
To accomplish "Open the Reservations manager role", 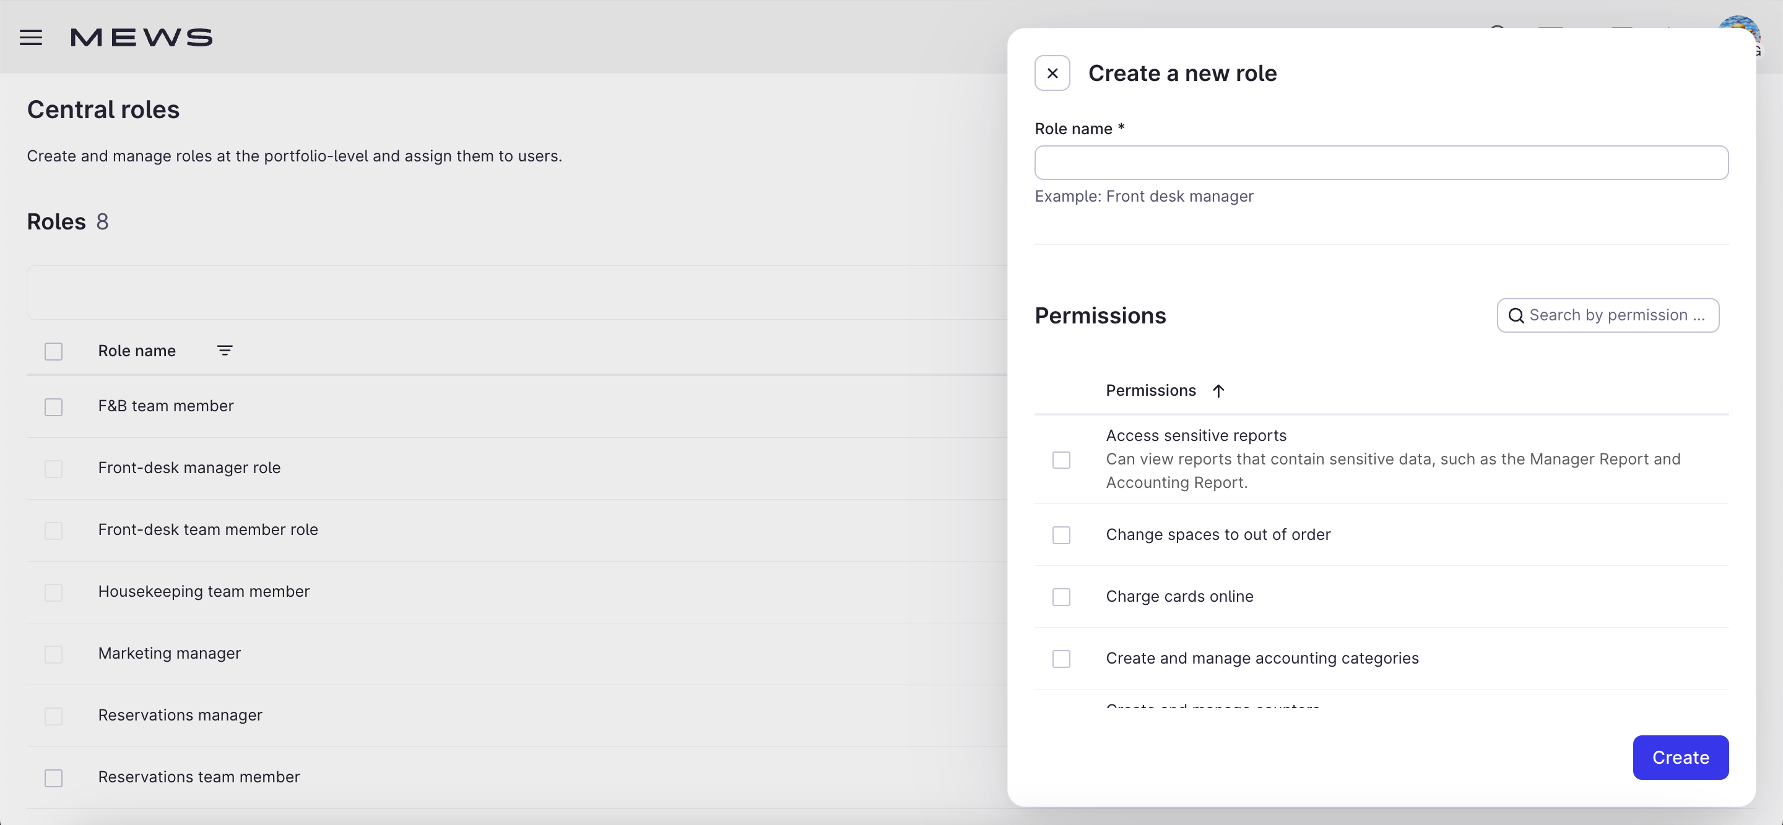I will (180, 715).
